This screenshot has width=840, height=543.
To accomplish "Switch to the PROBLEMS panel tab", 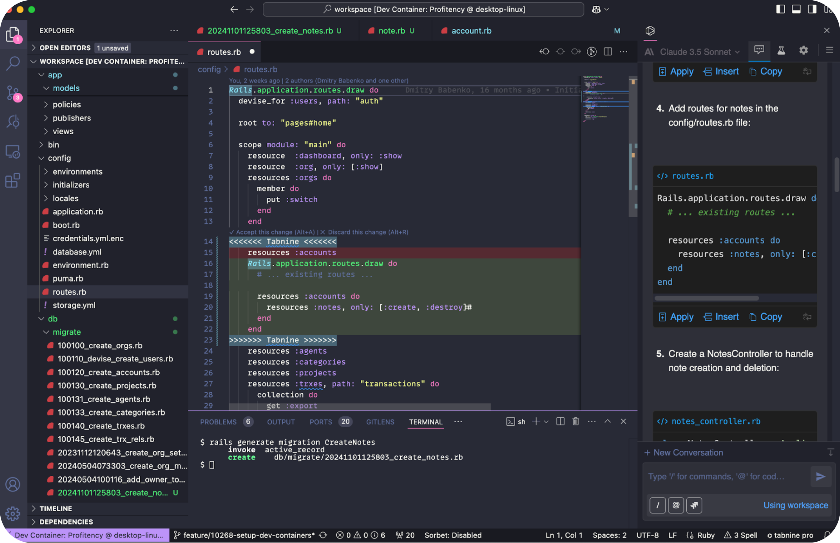I will (x=218, y=422).
